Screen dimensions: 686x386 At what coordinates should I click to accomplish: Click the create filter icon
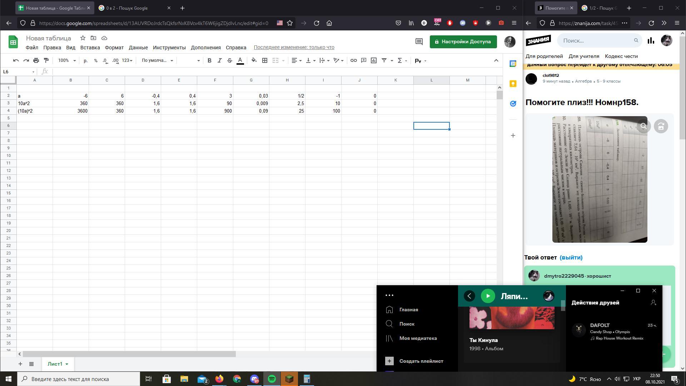pyautogui.click(x=384, y=61)
